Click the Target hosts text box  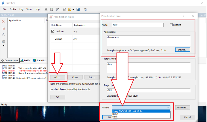(149, 68)
